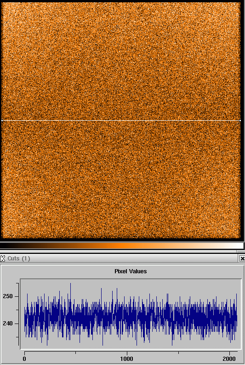Click the 2000 label on X axis

point(229,359)
